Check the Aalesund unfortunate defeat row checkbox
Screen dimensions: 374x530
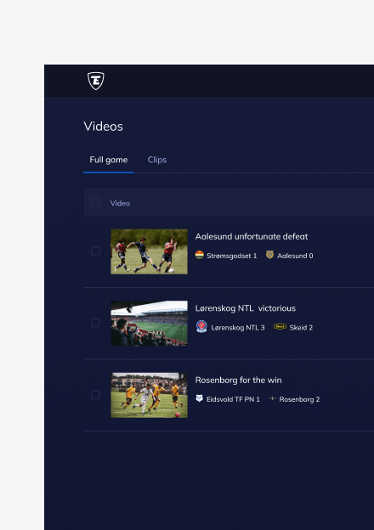pyautogui.click(x=96, y=251)
